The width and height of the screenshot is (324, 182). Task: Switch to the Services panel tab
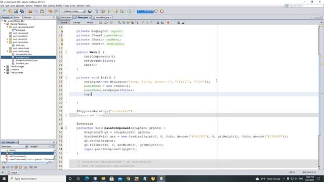(x=27, y=18)
